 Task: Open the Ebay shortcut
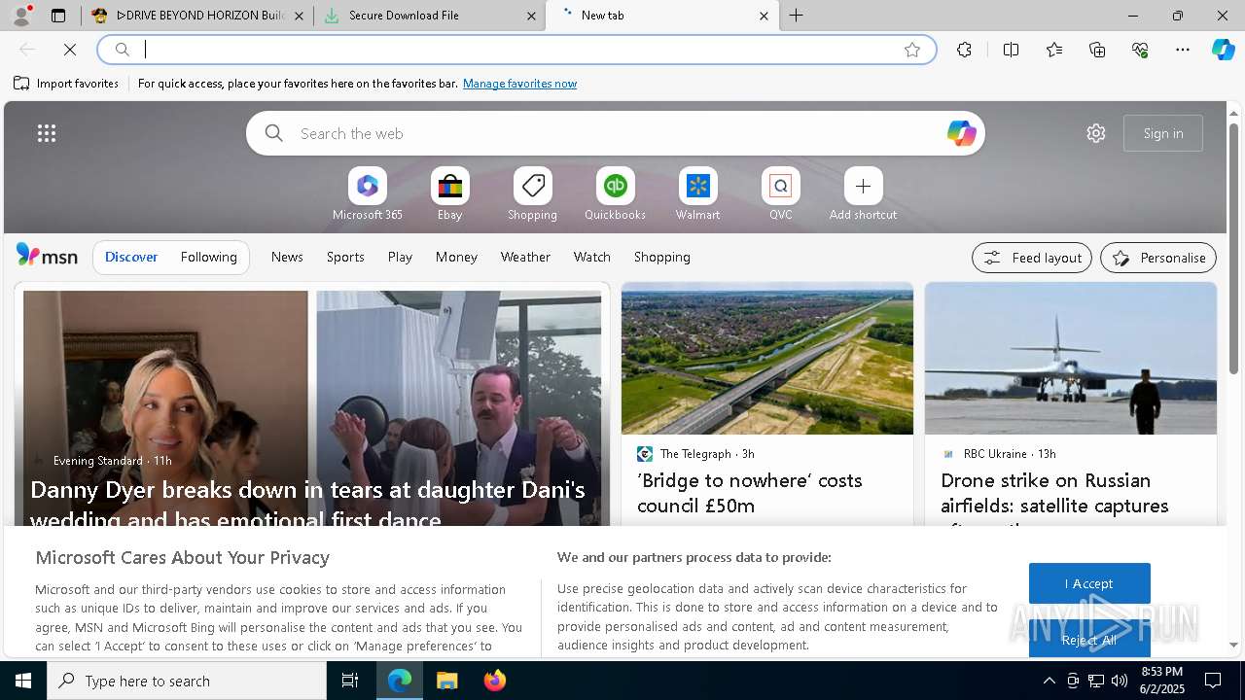click(x=449, y=194)
